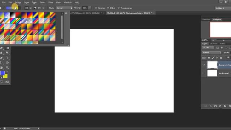Open the Filter menu
The image size is (231, 130).
(51, 3)
